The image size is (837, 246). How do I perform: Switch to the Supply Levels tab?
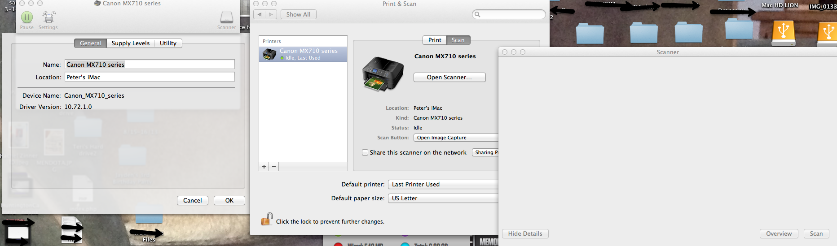(x=131, y=43)
